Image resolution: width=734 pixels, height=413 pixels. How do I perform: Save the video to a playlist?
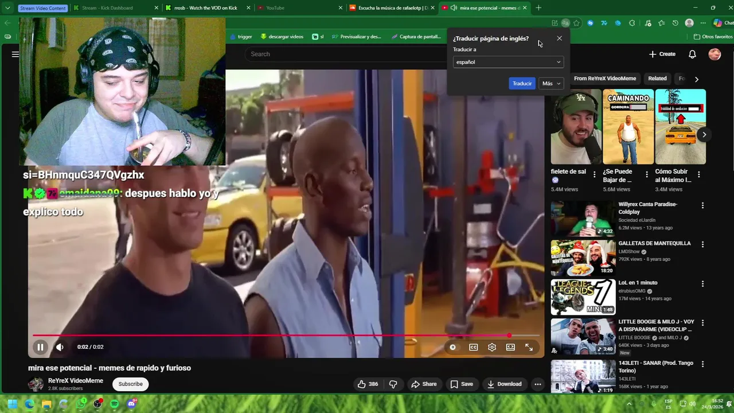point(462,384)
